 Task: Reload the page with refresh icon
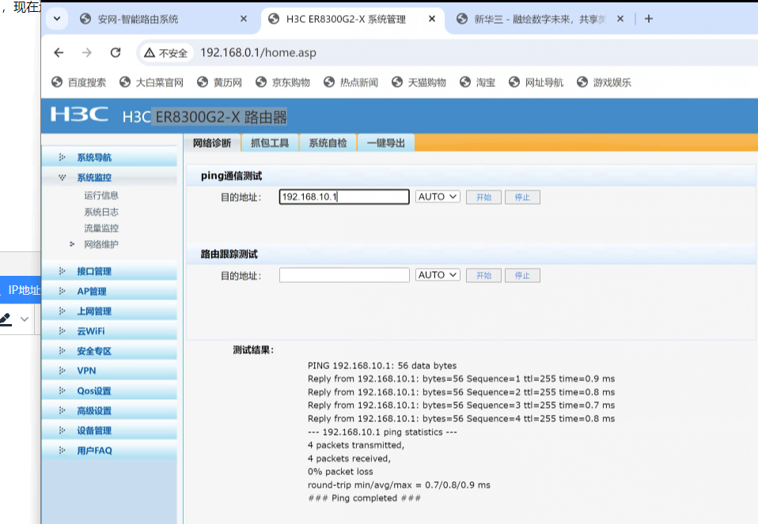pyautogui.click(x=116, y=53)
